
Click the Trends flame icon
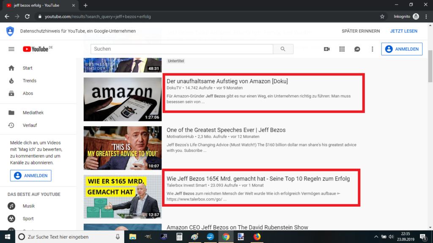pos(11,81)
